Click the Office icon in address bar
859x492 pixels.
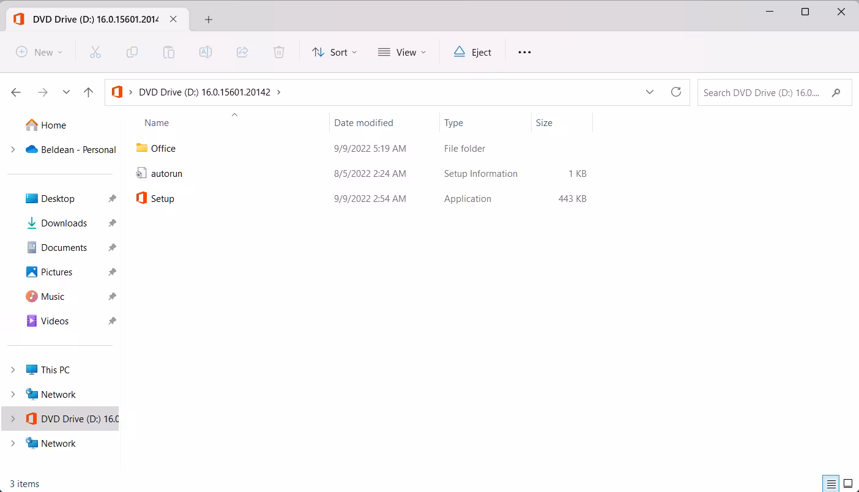point(117,92)
